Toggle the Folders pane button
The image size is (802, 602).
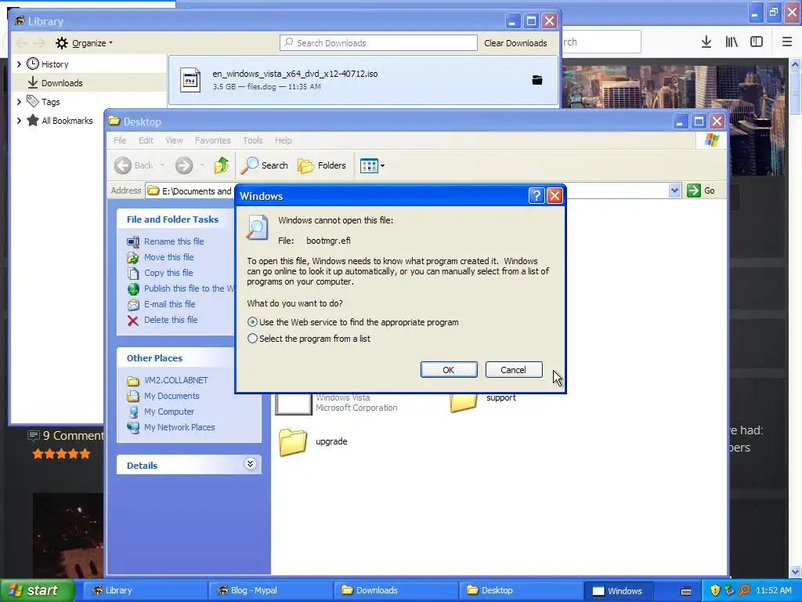coord(322,165)
